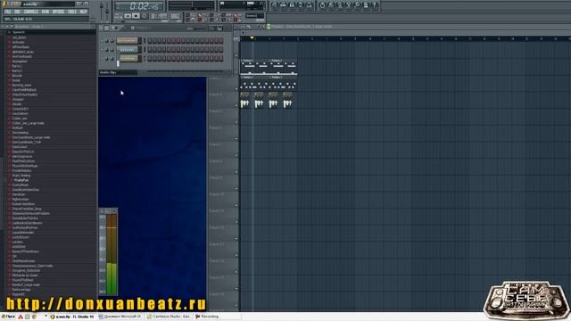Open the CHANNELS menu
Image resolution: width=571 pixels, height=321 pixels.
[31, 12]
